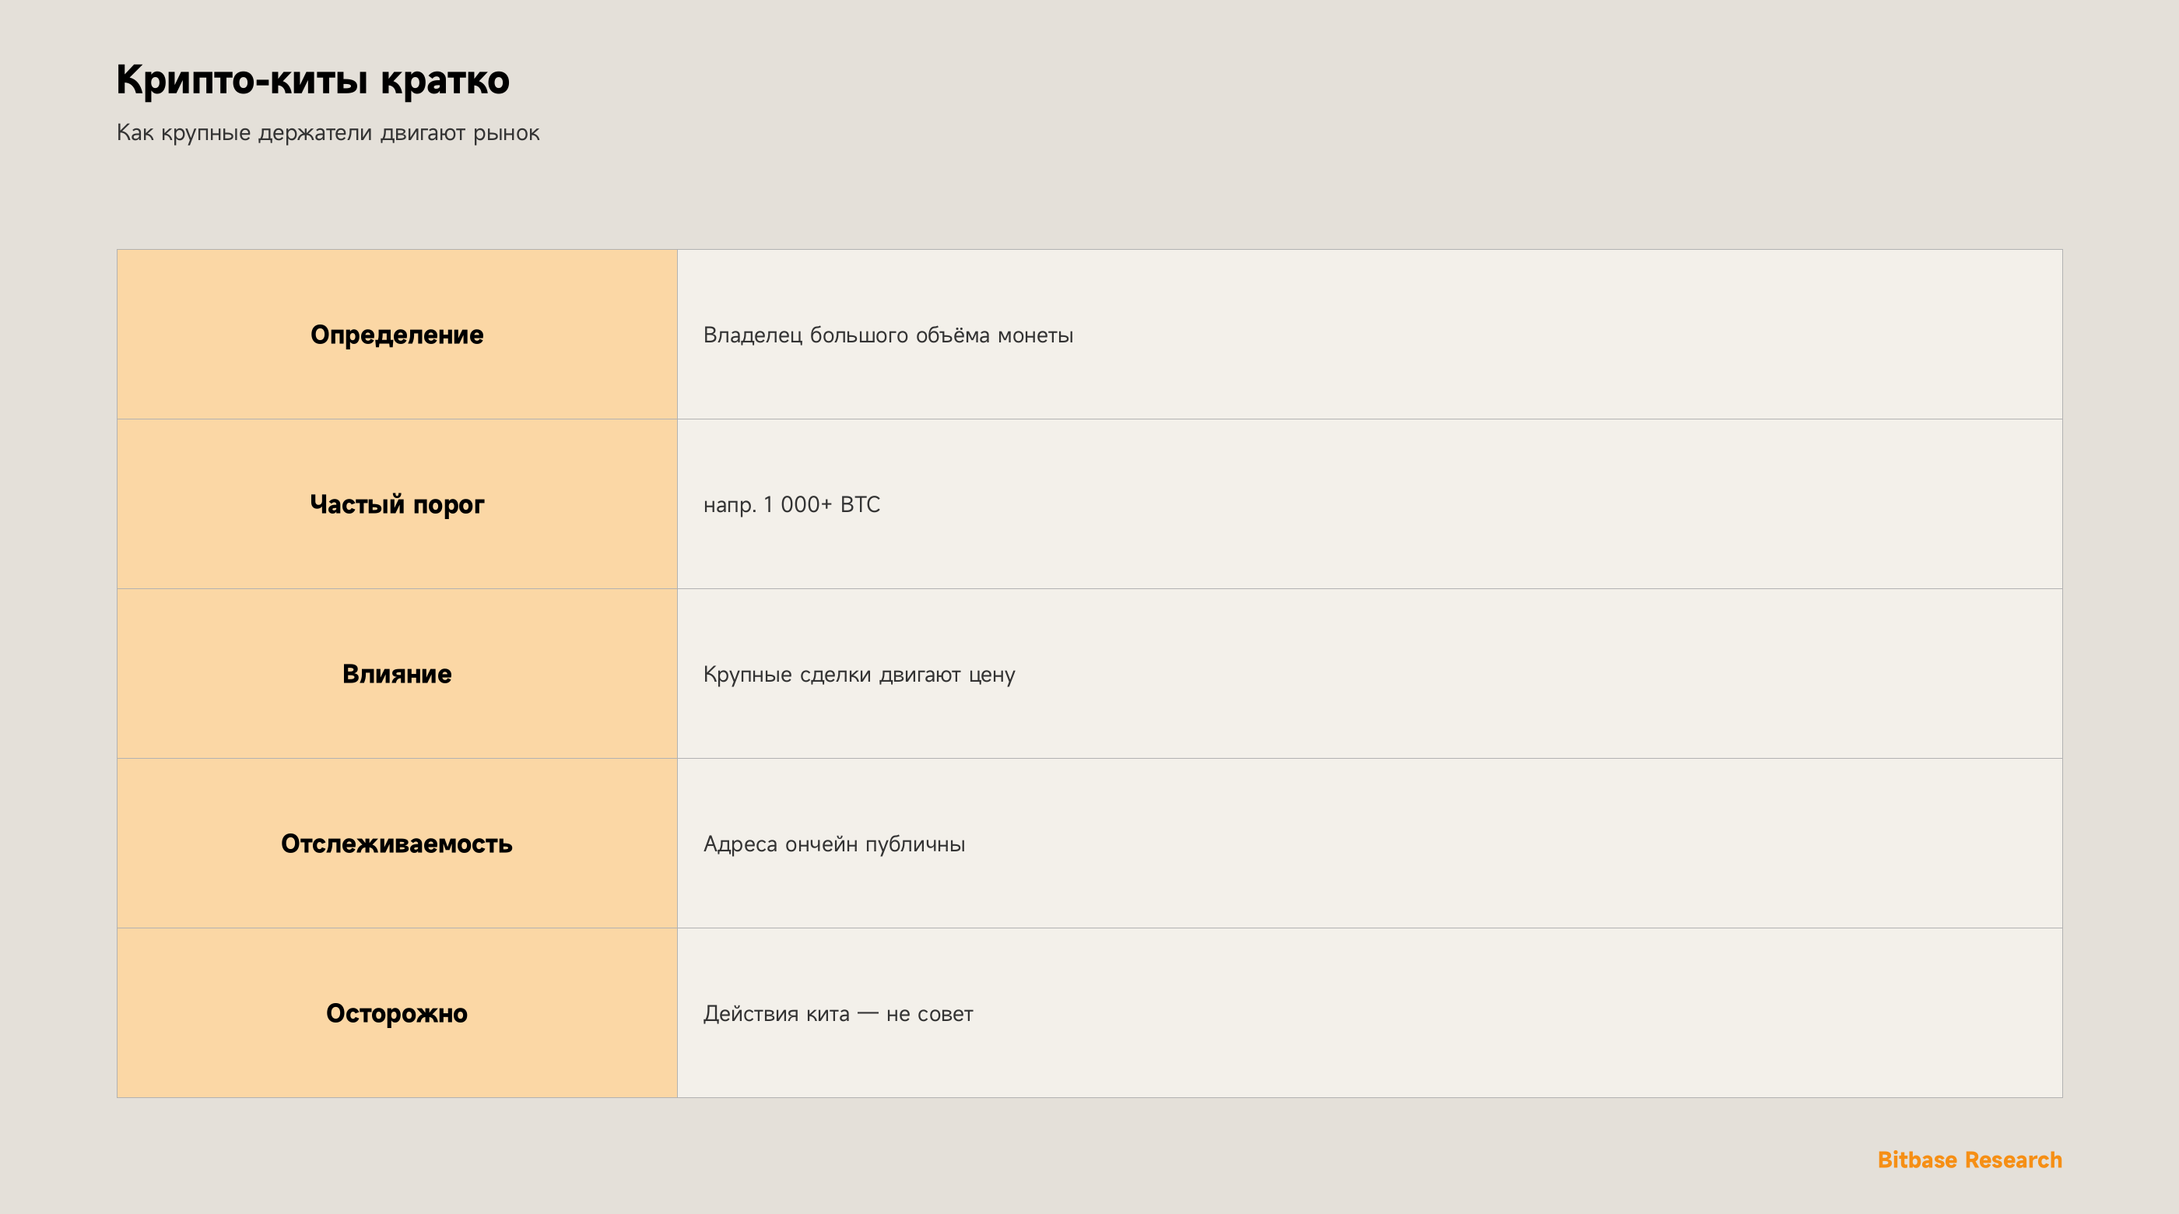The width and height of the screenshot is (2179, 1214).
Task: Open the Bitbase Research footer link
Action: [x=1969, y=1160]
